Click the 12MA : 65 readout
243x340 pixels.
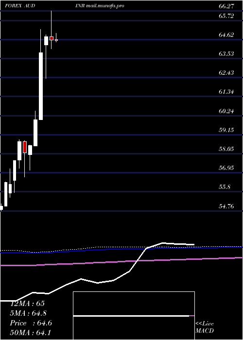[27, 304]
